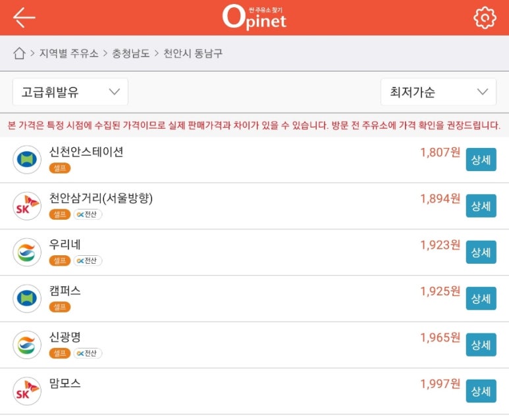Tap brand logo beside 신광명
Image resolution: width=509 pixels, height=419 pixels.
[x=27, y=345]
